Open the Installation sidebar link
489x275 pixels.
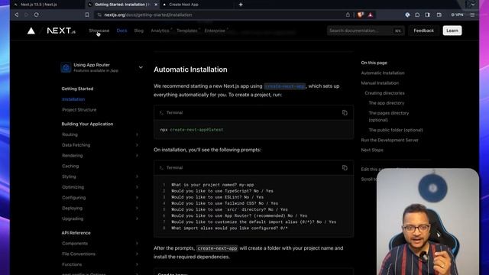coord(73,99)
